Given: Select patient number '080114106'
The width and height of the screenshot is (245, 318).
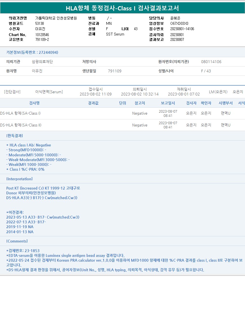Looking at the screenshot, I should pos(211,62).
